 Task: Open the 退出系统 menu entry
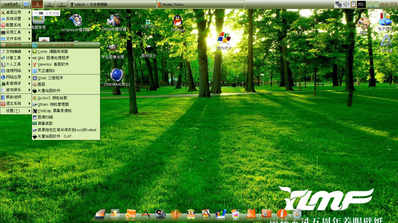coord(16,103)
